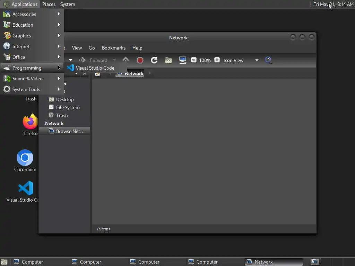This screenshot has width=355, height=266.
Task: Open the Places menu
Action: point(49,4)
